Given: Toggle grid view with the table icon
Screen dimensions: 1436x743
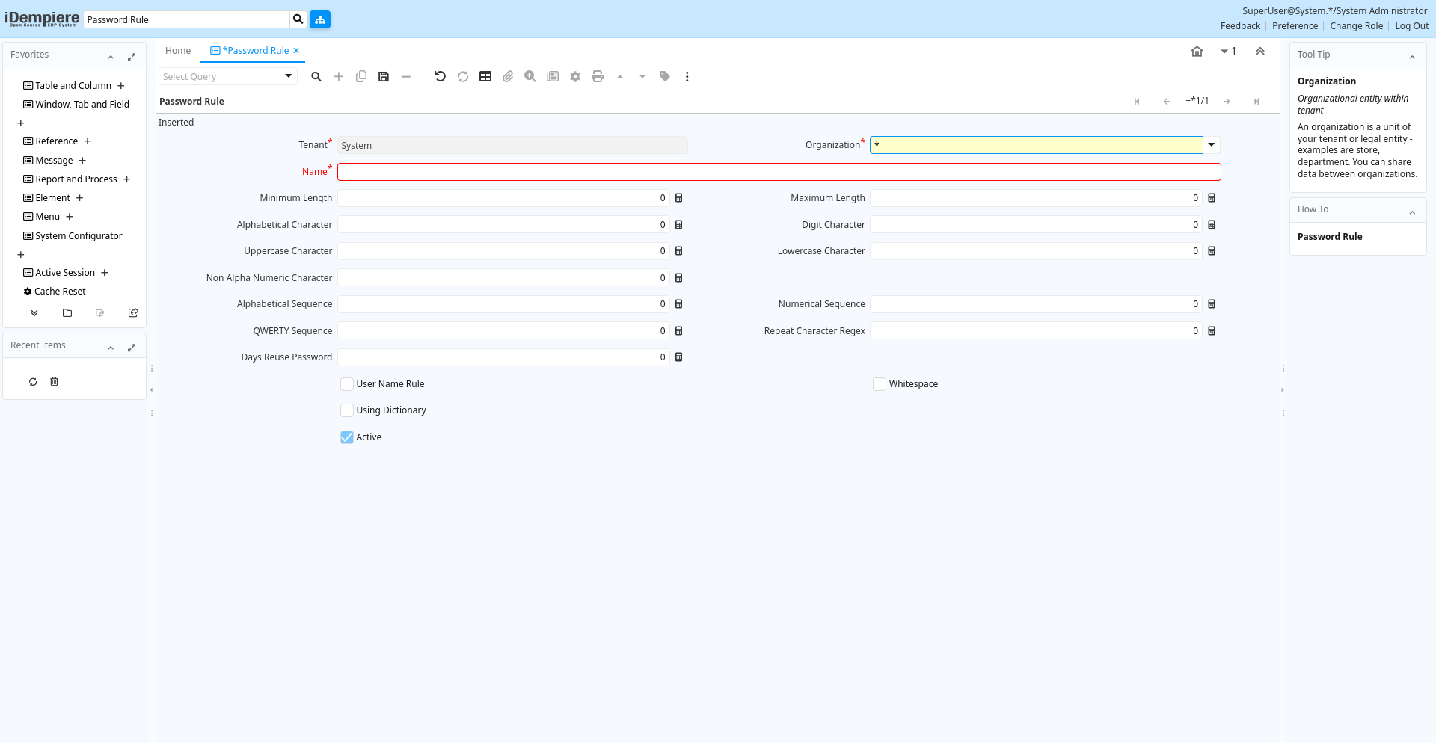Looking at the screenshot, I should point(485,77).
